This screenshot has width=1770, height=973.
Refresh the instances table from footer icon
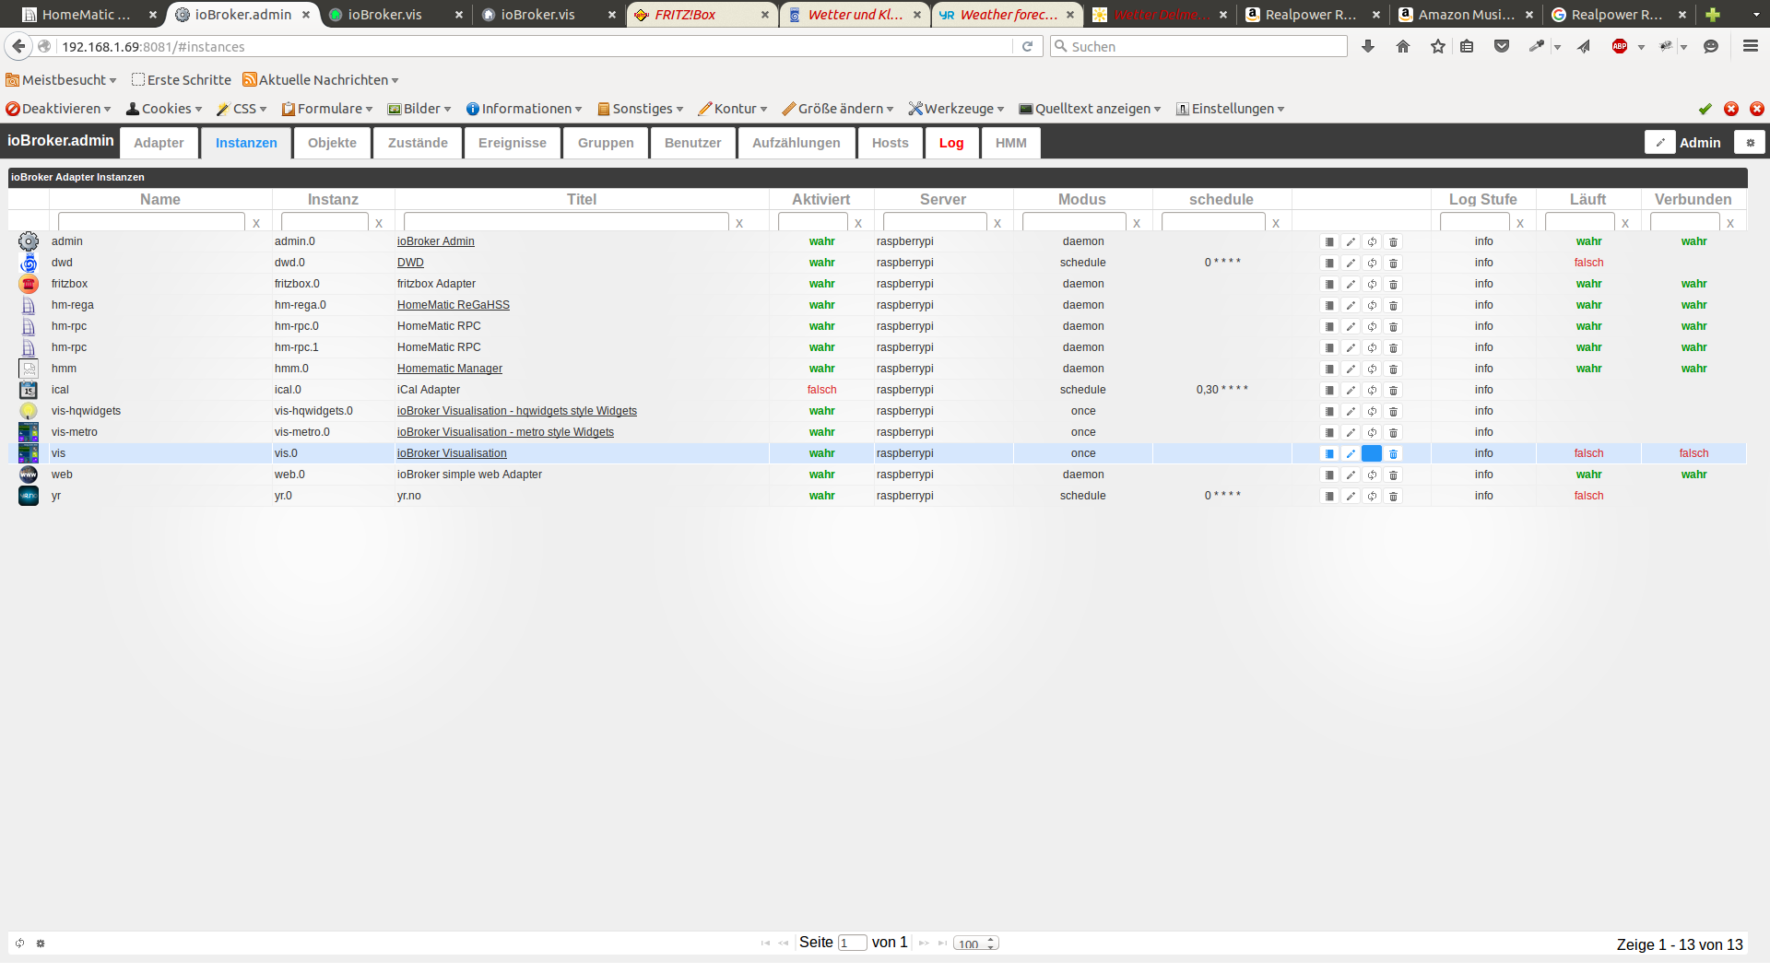pyautogui.click(x=19, y=944)
